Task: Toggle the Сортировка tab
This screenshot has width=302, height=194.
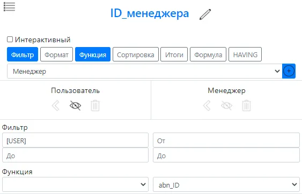Action: (136, 55)
